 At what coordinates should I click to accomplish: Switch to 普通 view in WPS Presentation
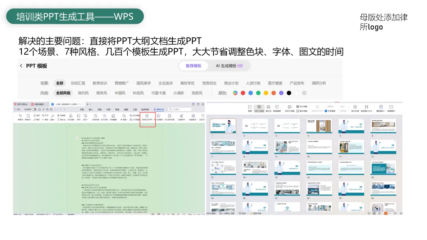pos(250,109)
